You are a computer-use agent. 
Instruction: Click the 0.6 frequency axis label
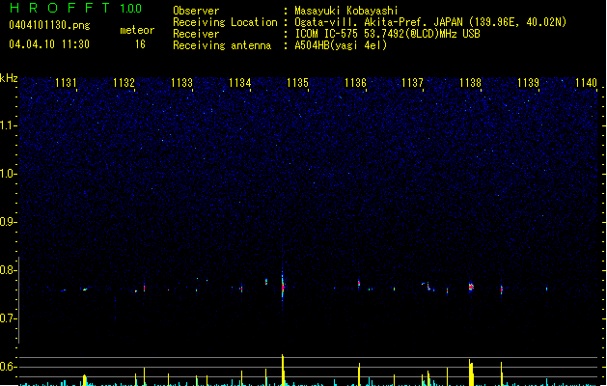[x=9, y=367]
